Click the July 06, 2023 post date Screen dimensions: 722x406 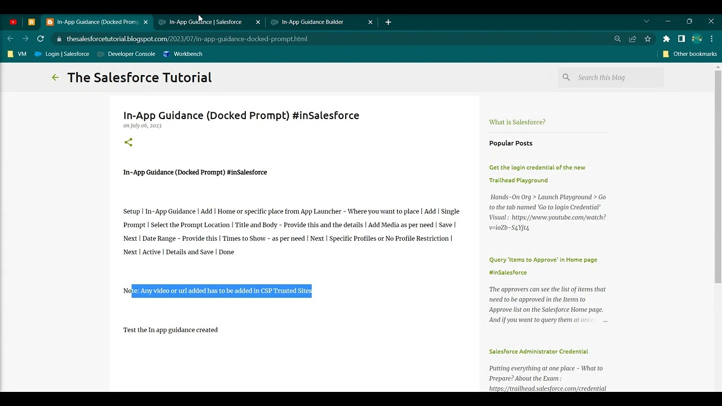(146, 126)
